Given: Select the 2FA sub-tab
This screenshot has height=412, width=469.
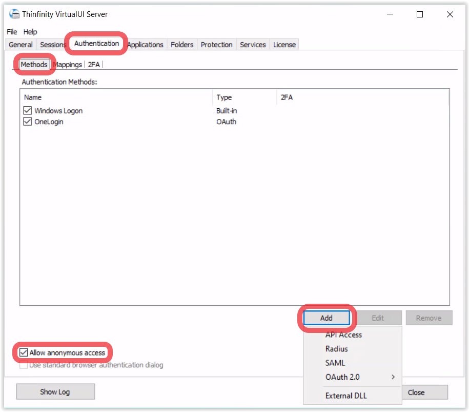Looking at the screenshot, I should [x=94, y=65].
